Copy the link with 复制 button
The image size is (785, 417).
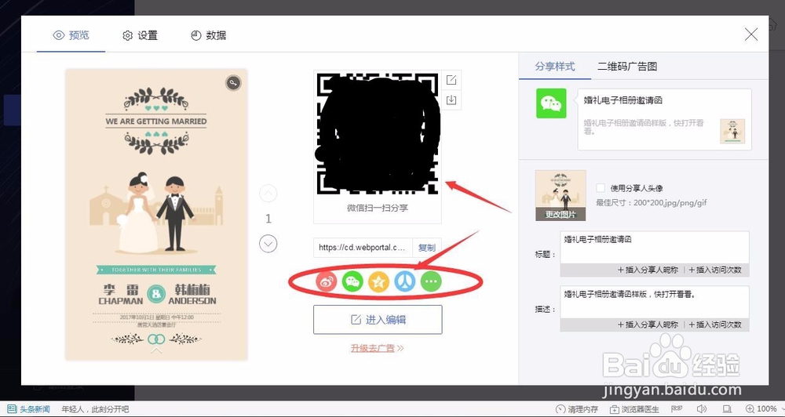click(426, 248)
